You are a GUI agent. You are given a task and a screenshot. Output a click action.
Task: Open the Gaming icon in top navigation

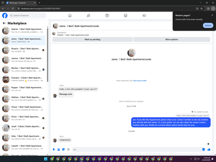coord(144,16)
